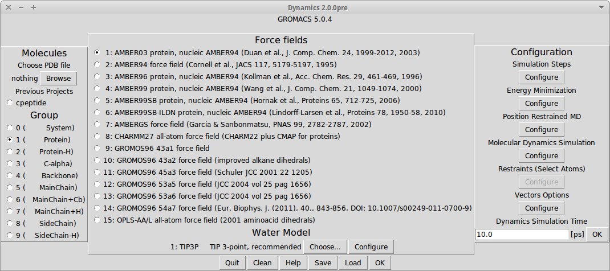Quit the Dynamics plugin
This screenshot has height=271, width=610.
232,263
